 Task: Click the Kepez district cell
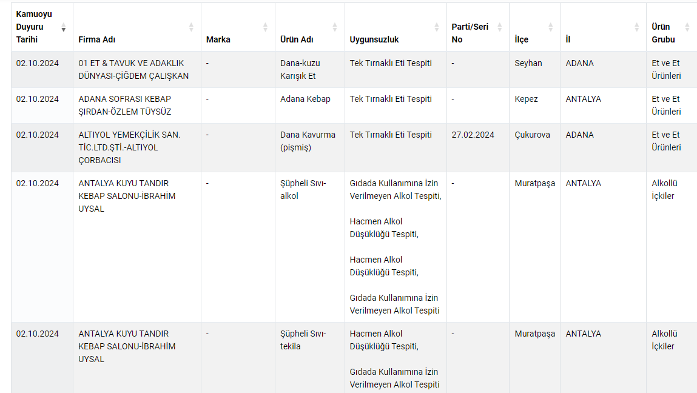[526, 99]
